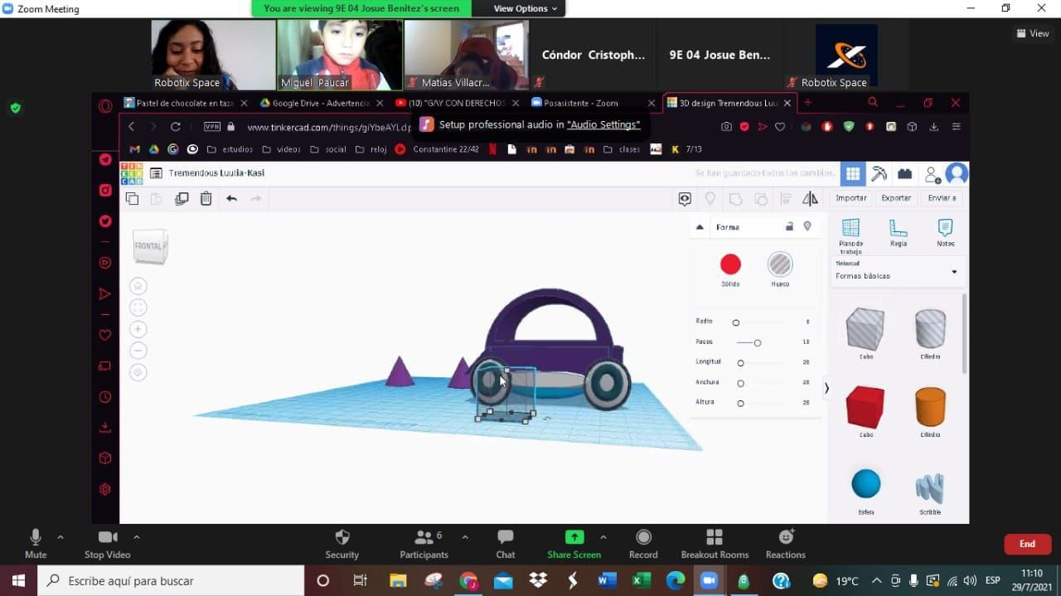Click the home view icon in viewport
The height and width of the screenshot is (596, 1061).
pos(138,286)
